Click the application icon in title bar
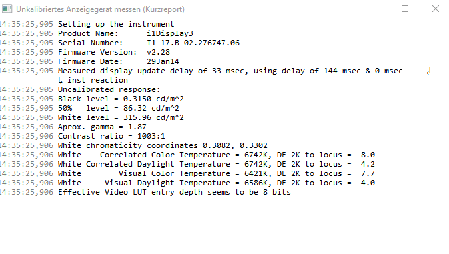The height and width of the screenshot is (254, 449). pyautogui.click(x=7, y=9)
